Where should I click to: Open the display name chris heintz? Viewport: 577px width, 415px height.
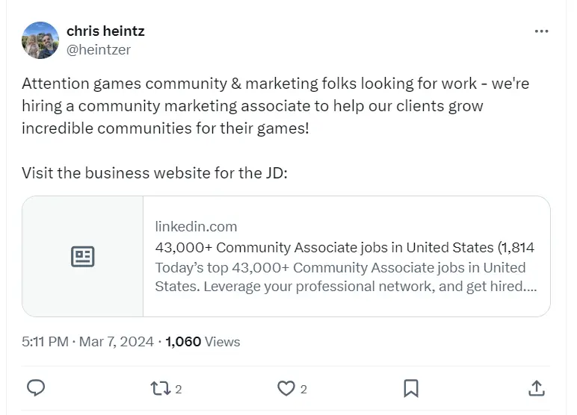point(105,31)
